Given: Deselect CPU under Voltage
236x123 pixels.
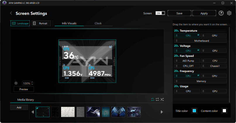Looking at the screenshot, I should point(187,51).
